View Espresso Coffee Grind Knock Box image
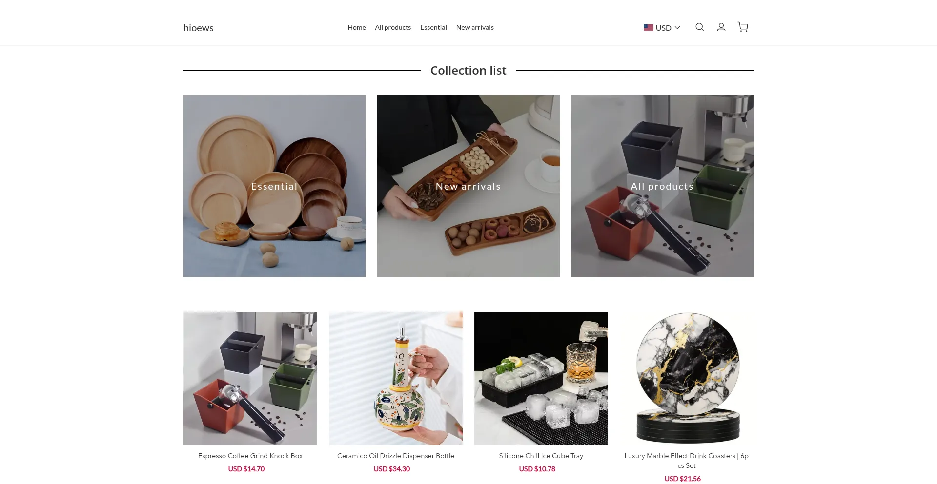 250,379
